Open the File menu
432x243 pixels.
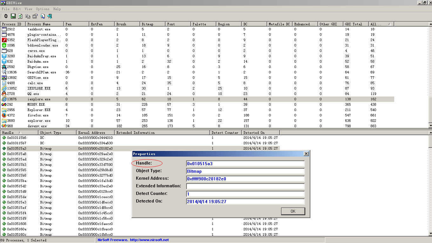coord(5,9)
